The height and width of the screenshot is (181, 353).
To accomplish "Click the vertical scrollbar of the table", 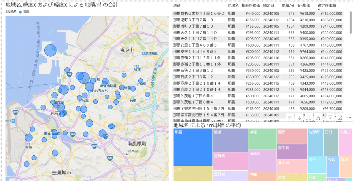I will [x=350, y=22].
